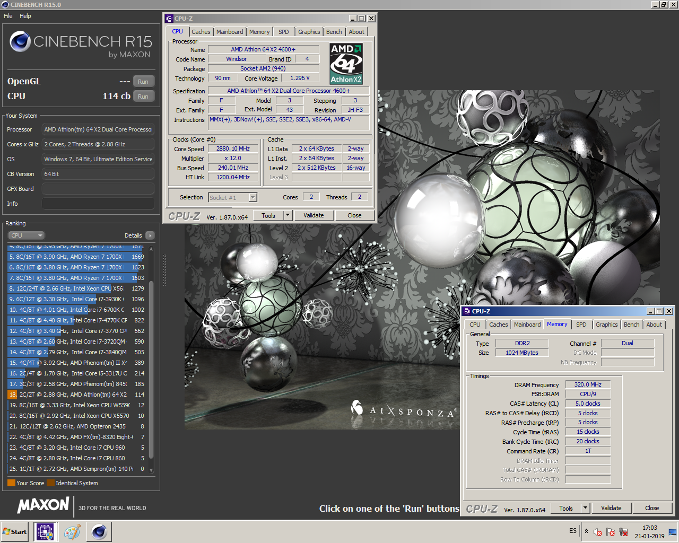Expand Tools dropdown arrow in top CPU-Z window
This screenshot has height=543, width=679.
pos(288,215)
